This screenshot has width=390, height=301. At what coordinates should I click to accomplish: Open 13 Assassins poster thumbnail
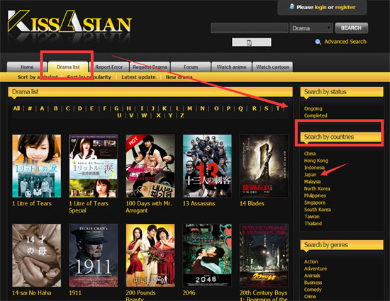(207, 166)
